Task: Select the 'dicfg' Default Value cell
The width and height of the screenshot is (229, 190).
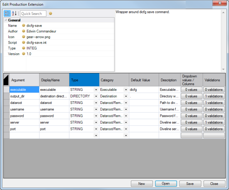Action: [144, 90]
